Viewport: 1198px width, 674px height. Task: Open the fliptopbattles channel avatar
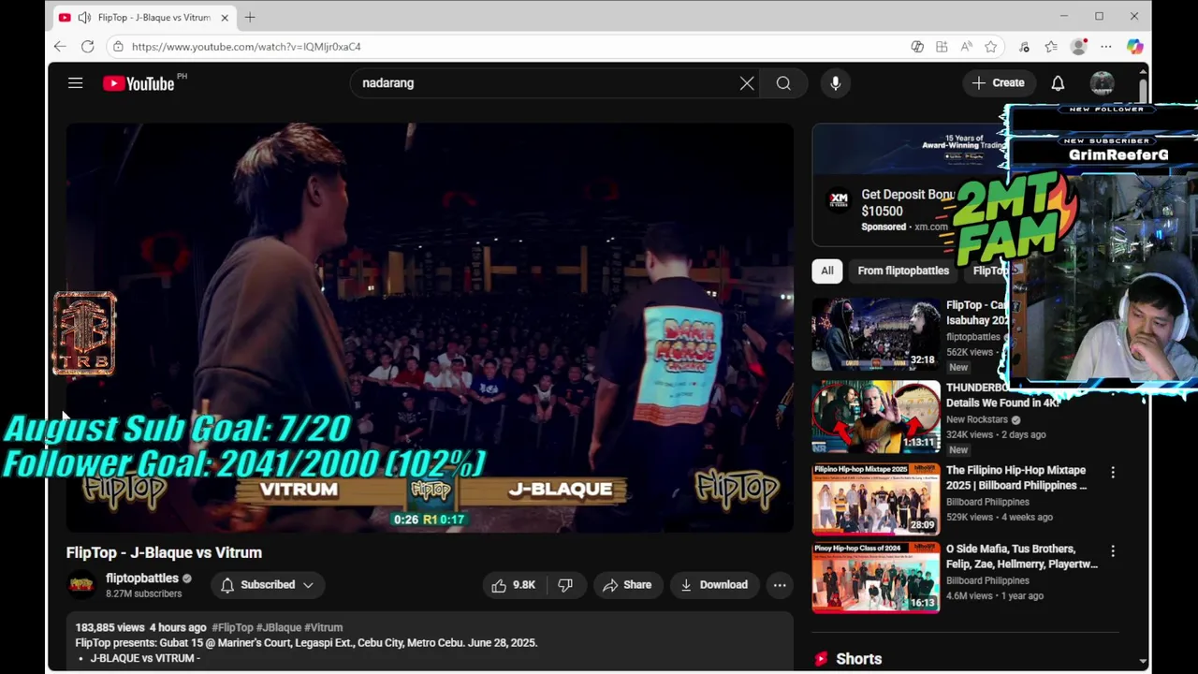coord(81,585)
